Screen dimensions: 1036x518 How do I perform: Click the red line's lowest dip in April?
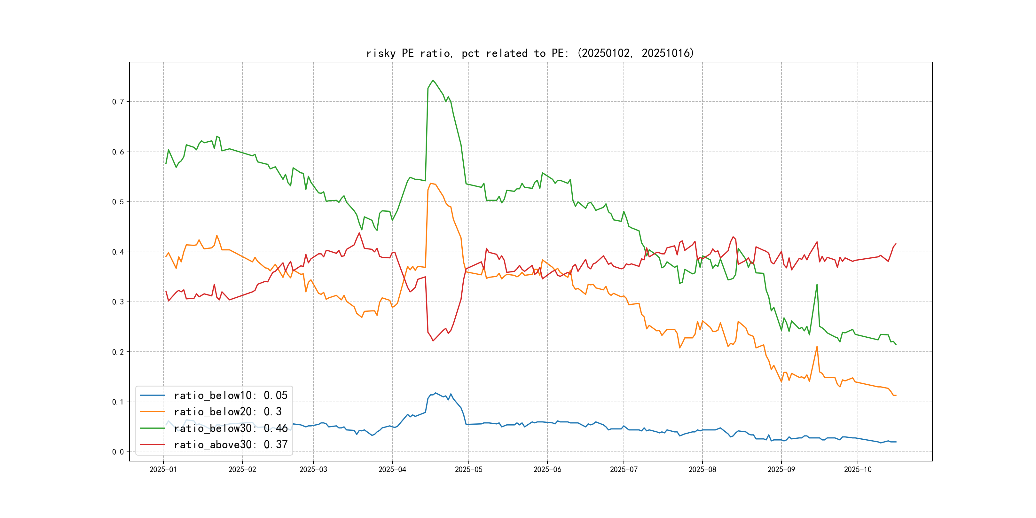433,341
